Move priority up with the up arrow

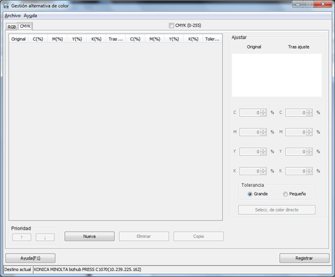(21, 237)
